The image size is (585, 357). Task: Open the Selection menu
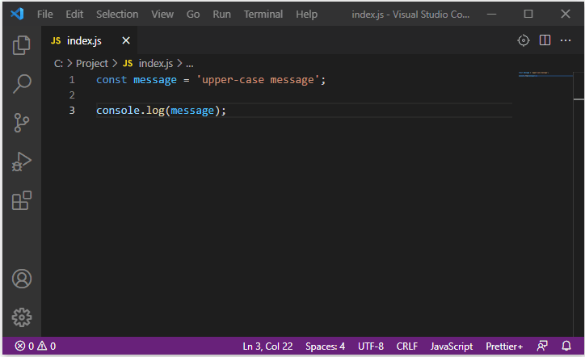117,15
